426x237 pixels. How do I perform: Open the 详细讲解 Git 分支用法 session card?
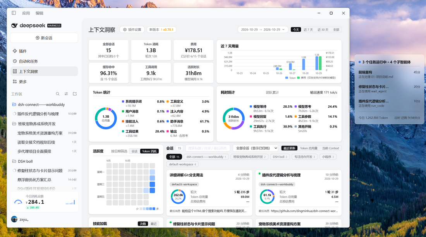click(x=209, y=193)
